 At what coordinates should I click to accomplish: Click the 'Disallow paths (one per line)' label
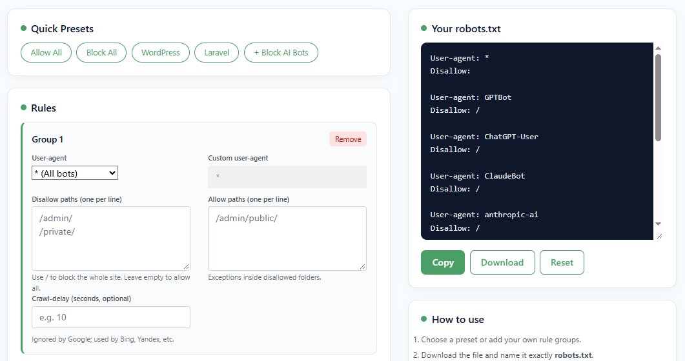coord(77,199)
